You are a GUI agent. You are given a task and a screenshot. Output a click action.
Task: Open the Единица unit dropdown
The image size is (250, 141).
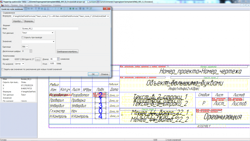point(25,47)
